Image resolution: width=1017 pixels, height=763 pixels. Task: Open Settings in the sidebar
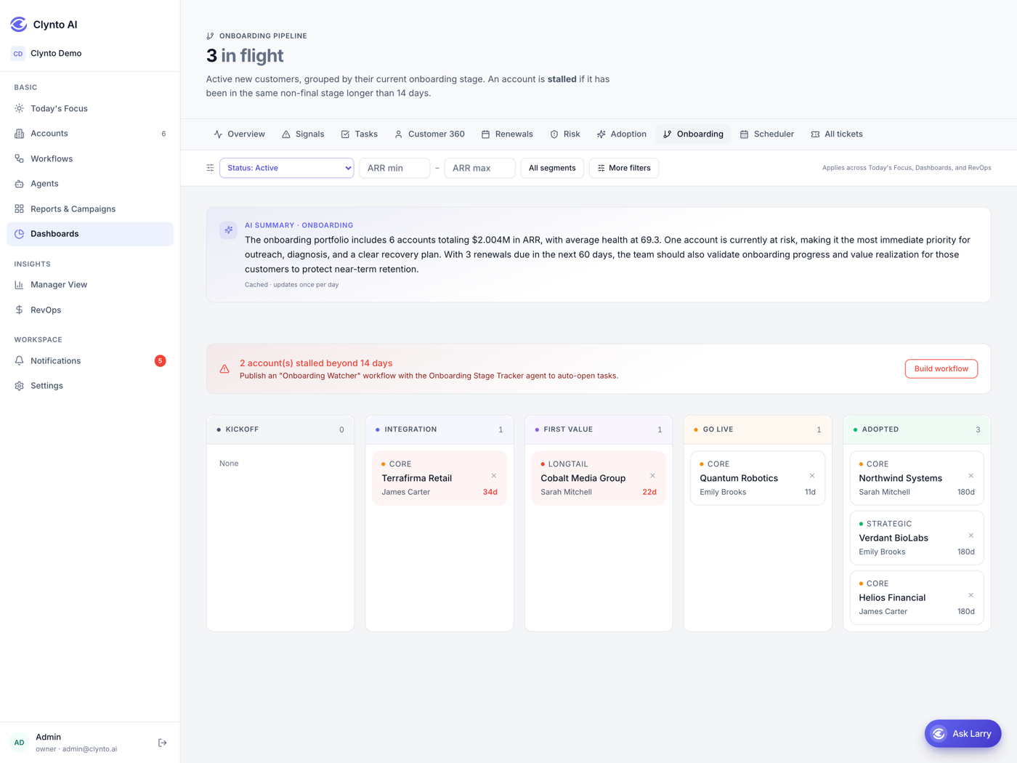click(x=90, y=386)
